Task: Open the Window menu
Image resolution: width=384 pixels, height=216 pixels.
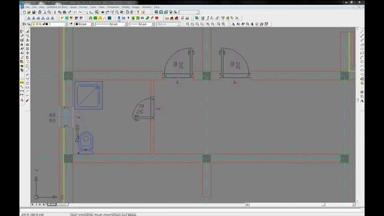Action: click(x=146, y=7)
